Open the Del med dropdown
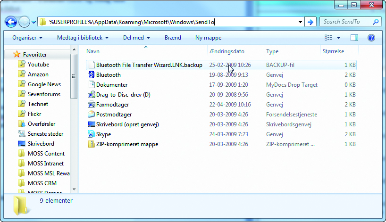The image size is (386, 222). click(136, 38)
